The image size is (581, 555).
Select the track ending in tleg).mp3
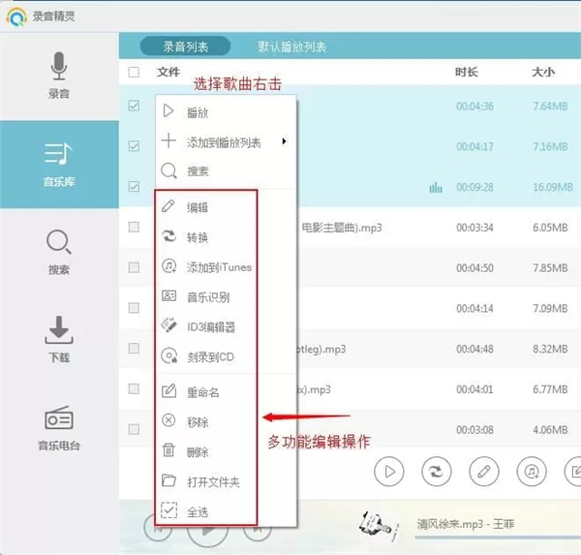coord(350,349)
